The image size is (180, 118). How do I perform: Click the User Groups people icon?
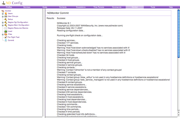6,17
